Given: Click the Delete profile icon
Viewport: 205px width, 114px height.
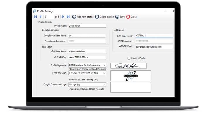Looking at the screenshot, I should pyautogui.click(x=97, y=17).
